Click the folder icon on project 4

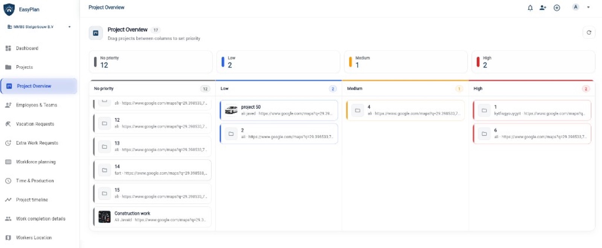click(357, 110)
